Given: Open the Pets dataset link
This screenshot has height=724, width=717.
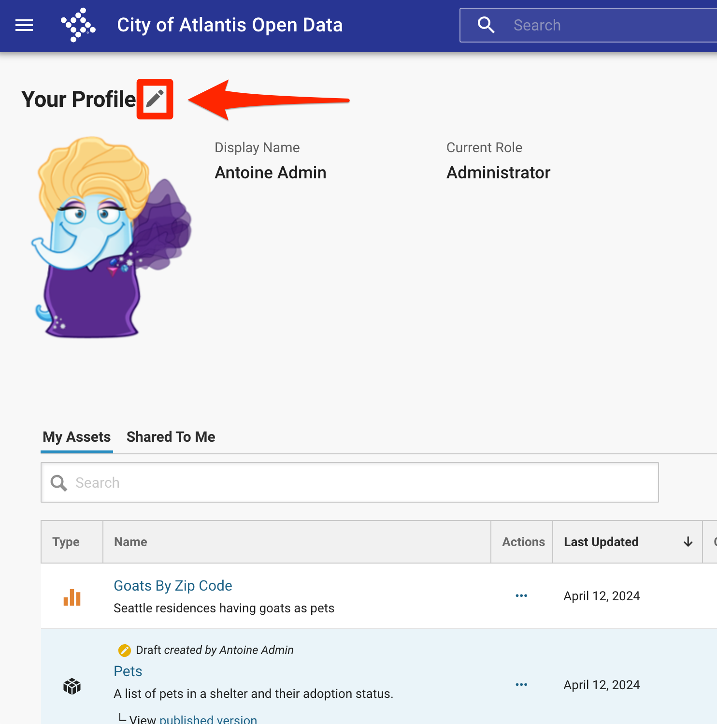Looking at the screenshot, I should pos(128,671).
